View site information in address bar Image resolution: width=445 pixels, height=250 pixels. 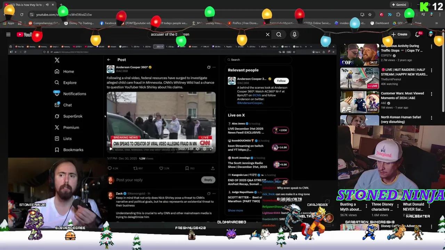click(x=32, y=15)
